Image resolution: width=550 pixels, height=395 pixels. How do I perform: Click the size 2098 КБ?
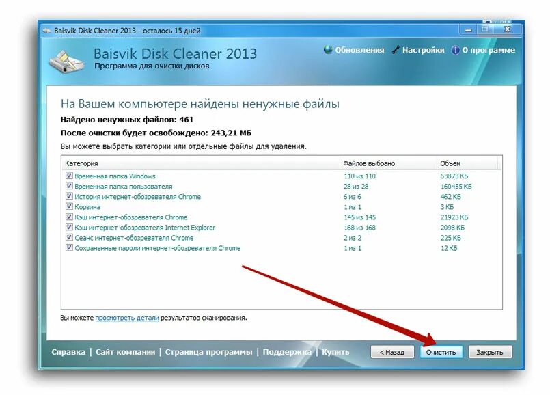(x=452, y=228)
